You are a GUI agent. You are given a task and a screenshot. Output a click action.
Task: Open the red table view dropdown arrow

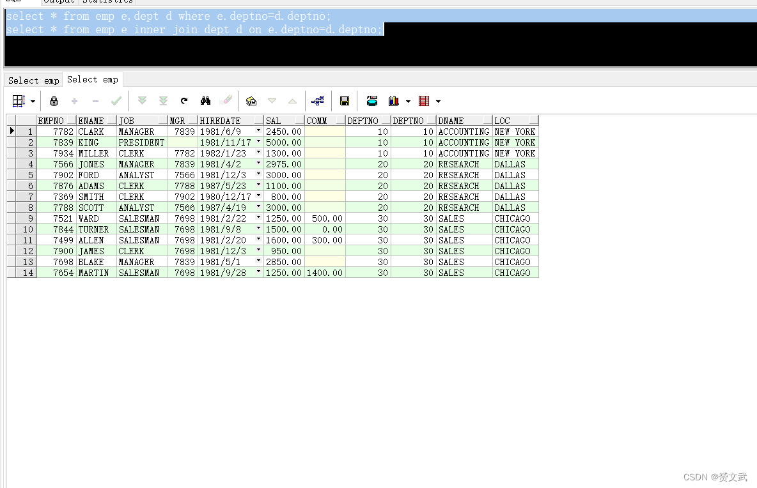click(438, 102)
